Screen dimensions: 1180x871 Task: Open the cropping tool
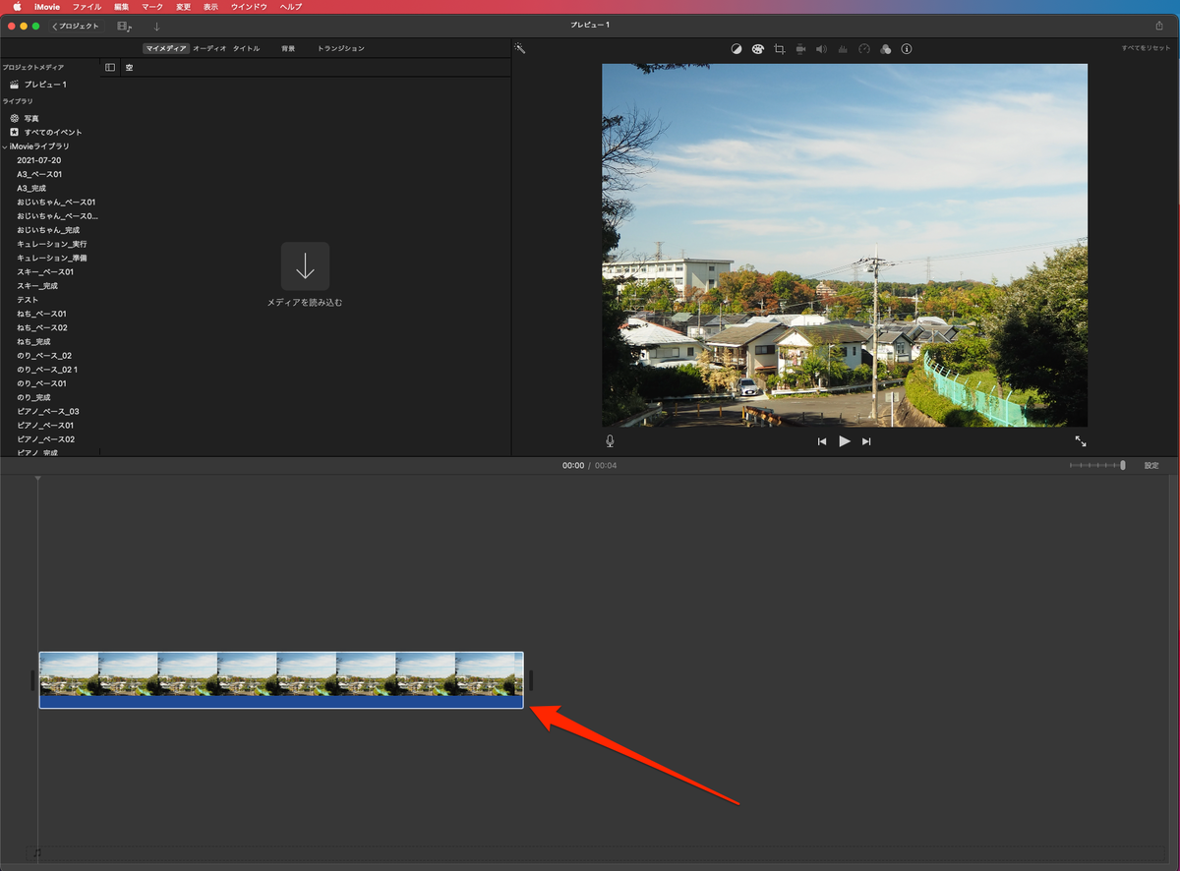(x=780, y=48)
